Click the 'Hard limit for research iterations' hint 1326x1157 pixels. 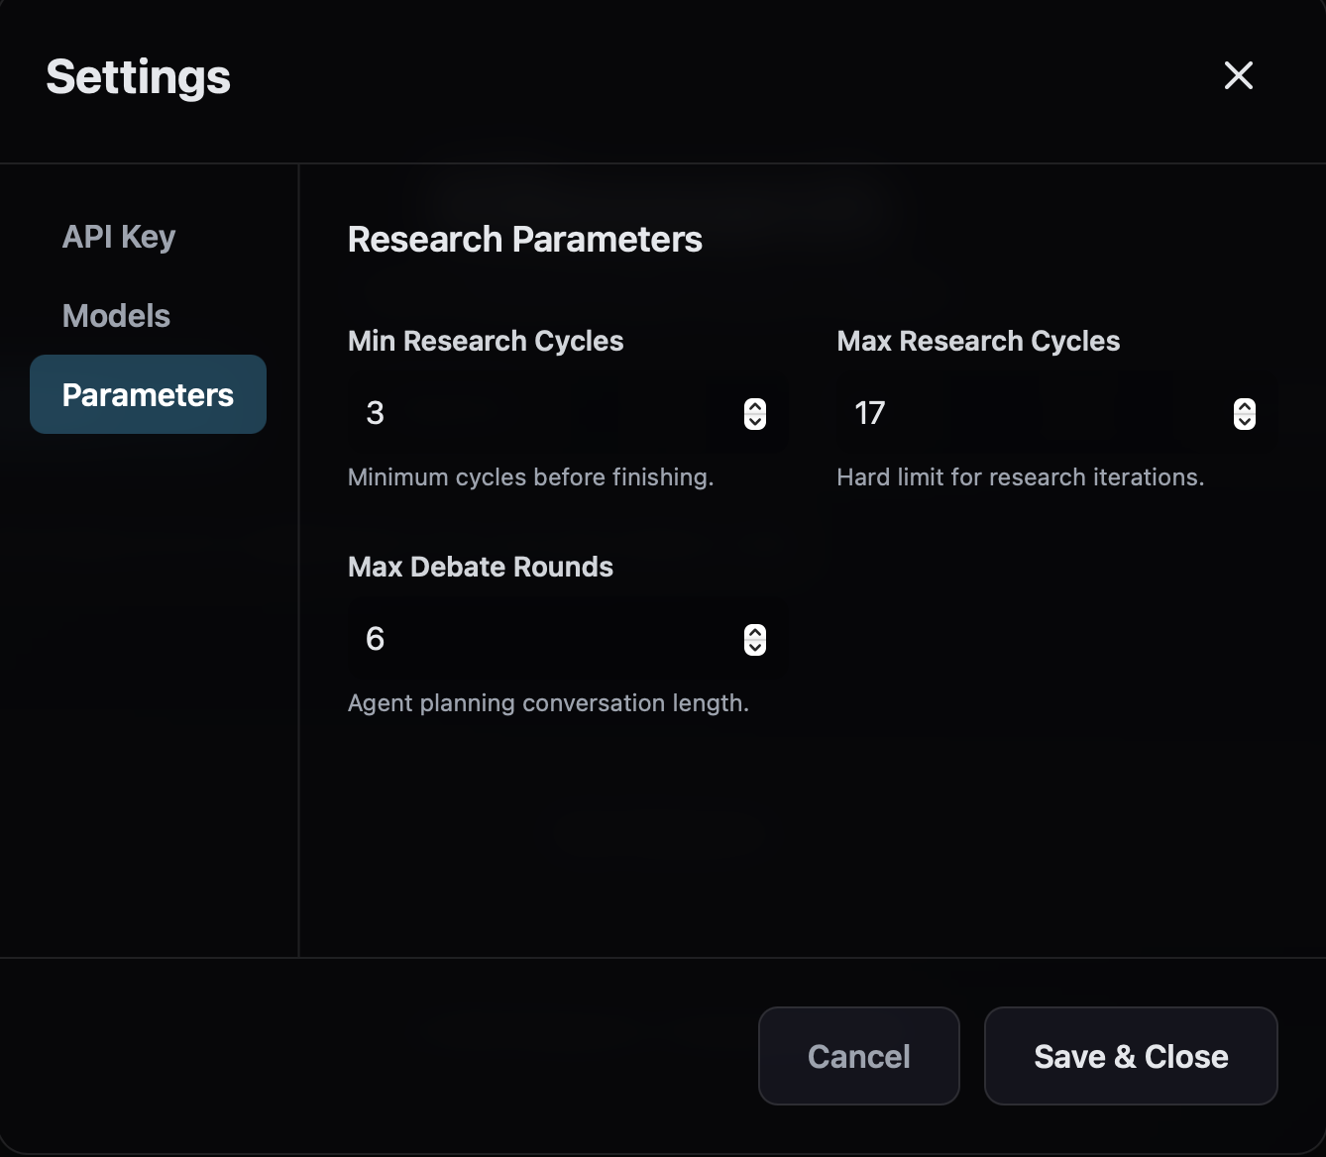pos(1021,477)
